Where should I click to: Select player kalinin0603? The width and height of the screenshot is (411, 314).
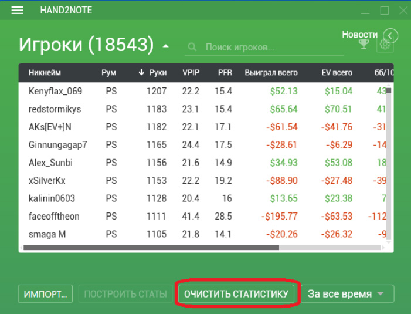52,198
